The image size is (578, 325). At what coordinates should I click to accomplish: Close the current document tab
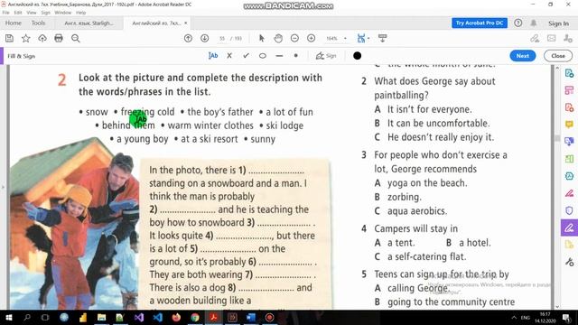186,23
